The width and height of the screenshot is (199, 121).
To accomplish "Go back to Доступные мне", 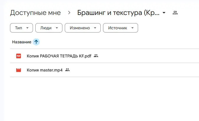I will pos(35,13).
